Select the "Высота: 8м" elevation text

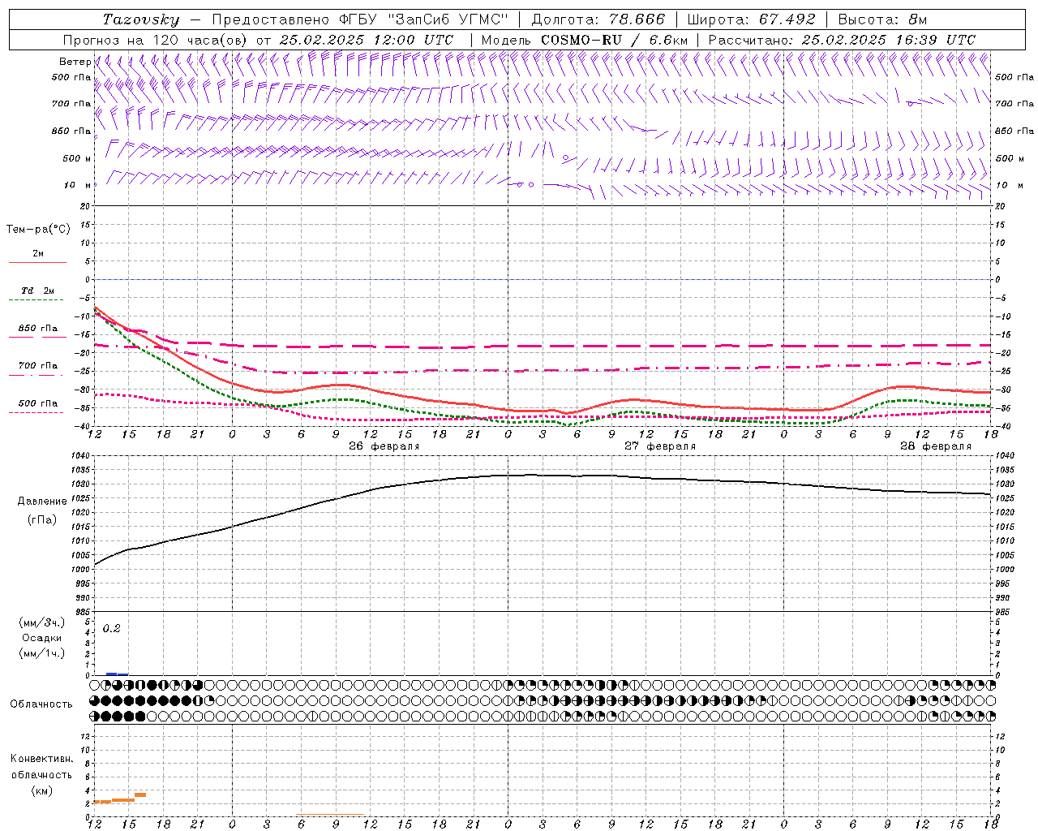point(882,19)
